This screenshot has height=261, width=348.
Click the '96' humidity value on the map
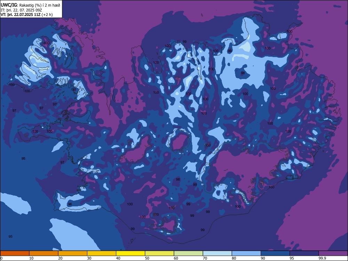tap(70, 204)
